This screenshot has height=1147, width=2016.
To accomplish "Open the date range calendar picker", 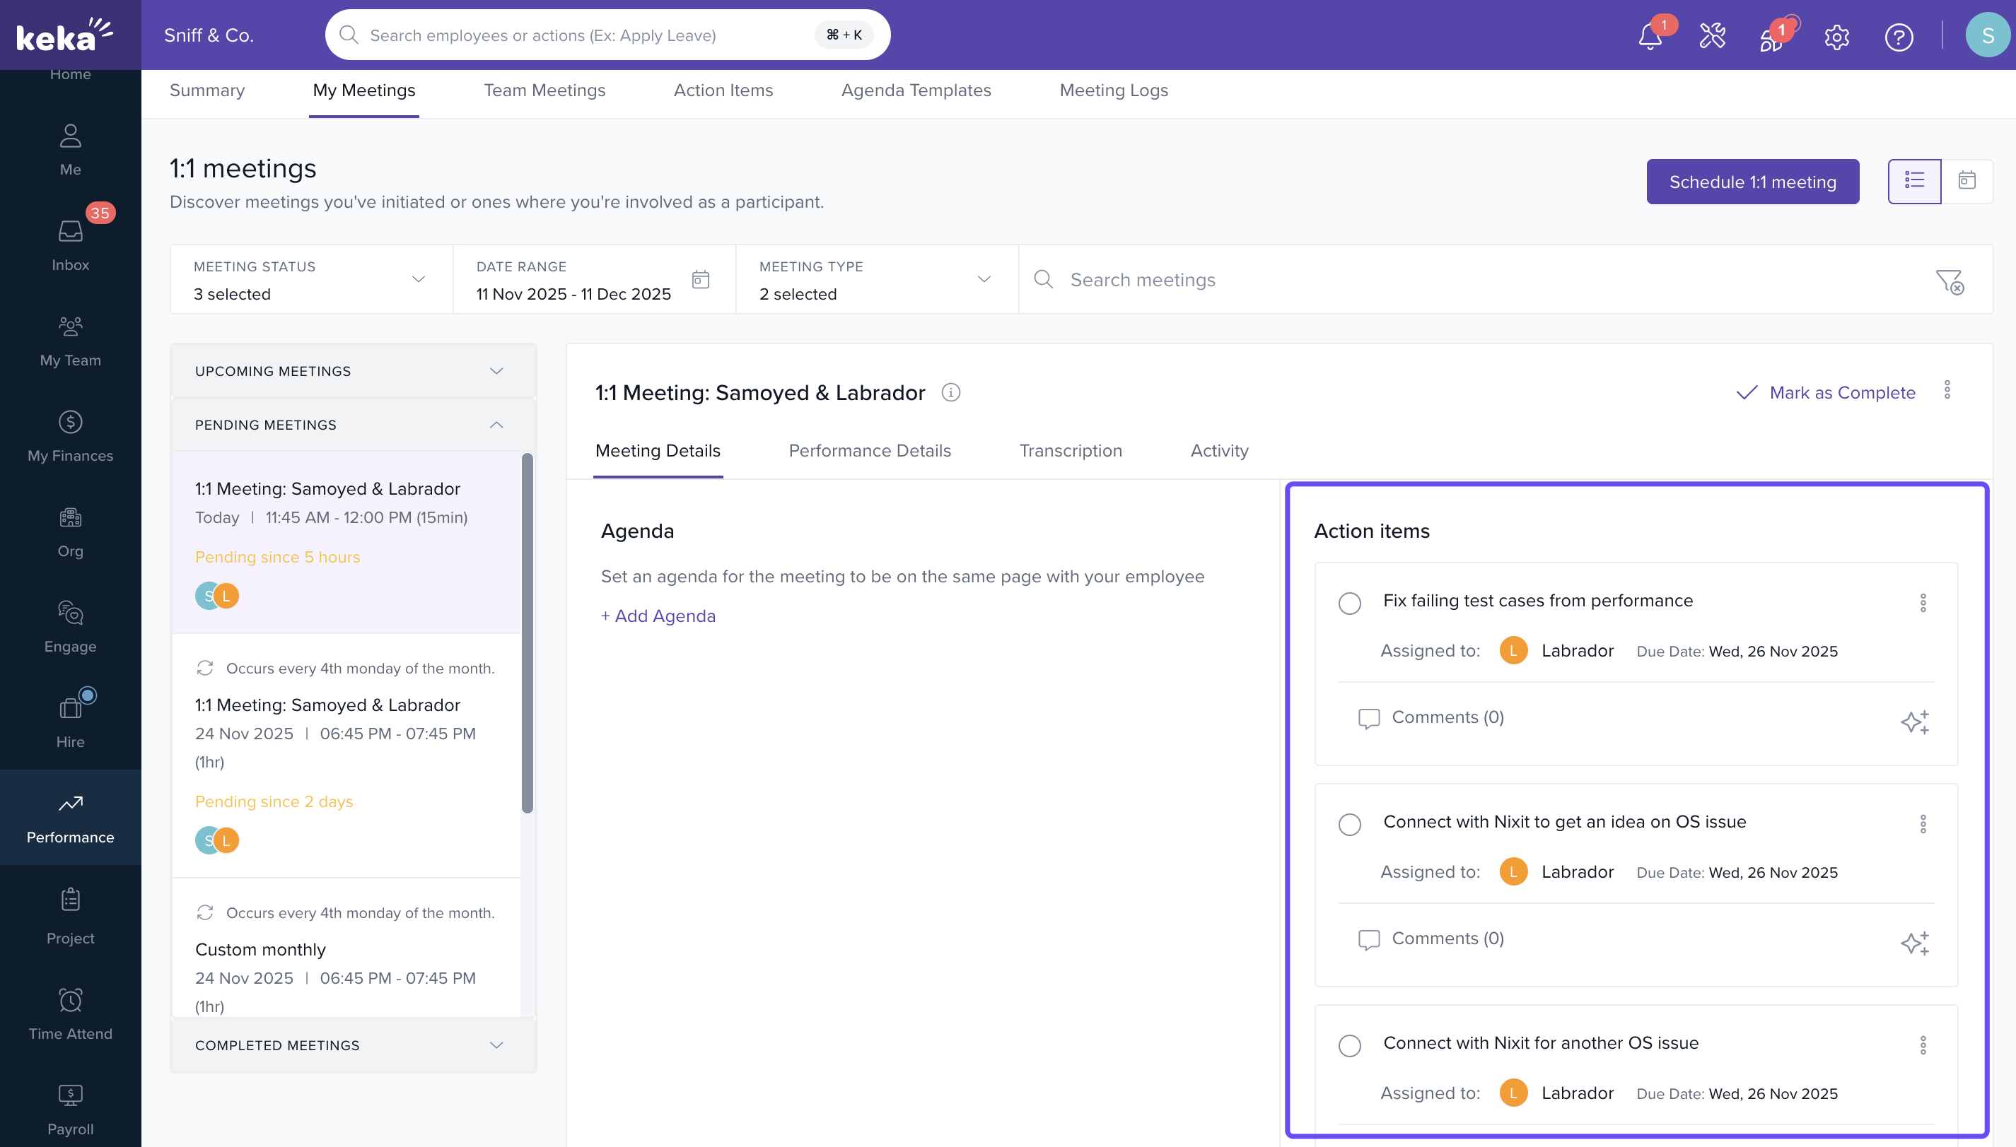I will [x=700, y=280].
